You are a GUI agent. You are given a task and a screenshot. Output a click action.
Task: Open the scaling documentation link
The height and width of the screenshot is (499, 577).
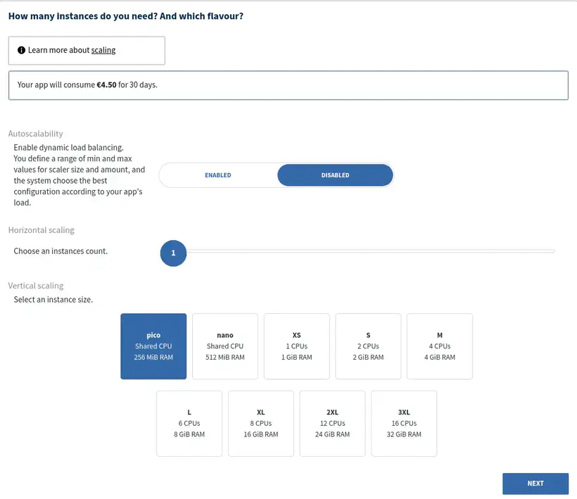tap(103, 51)
